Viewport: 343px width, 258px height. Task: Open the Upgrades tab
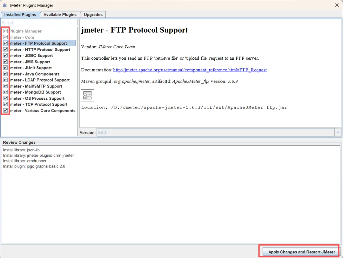[93, 15]
